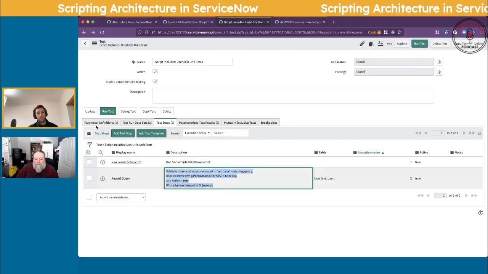This screenshot has width=488, height=274.
Task: Go to last page in top pagination
Action: coord(472,133)
